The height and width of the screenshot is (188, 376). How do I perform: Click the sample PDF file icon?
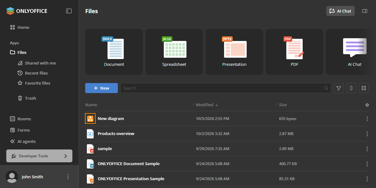(90, 149)
